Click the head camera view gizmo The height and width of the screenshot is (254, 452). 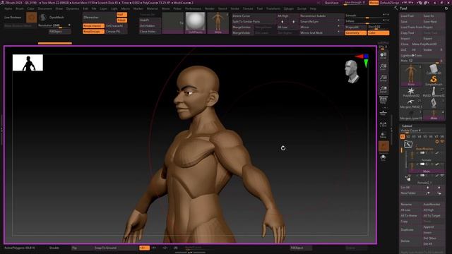click(352, 71)
